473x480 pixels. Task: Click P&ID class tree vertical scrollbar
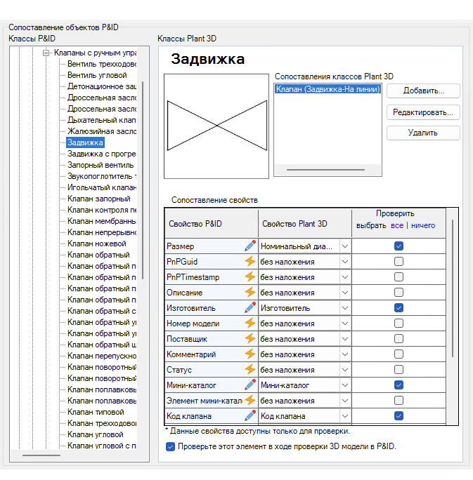143,180
